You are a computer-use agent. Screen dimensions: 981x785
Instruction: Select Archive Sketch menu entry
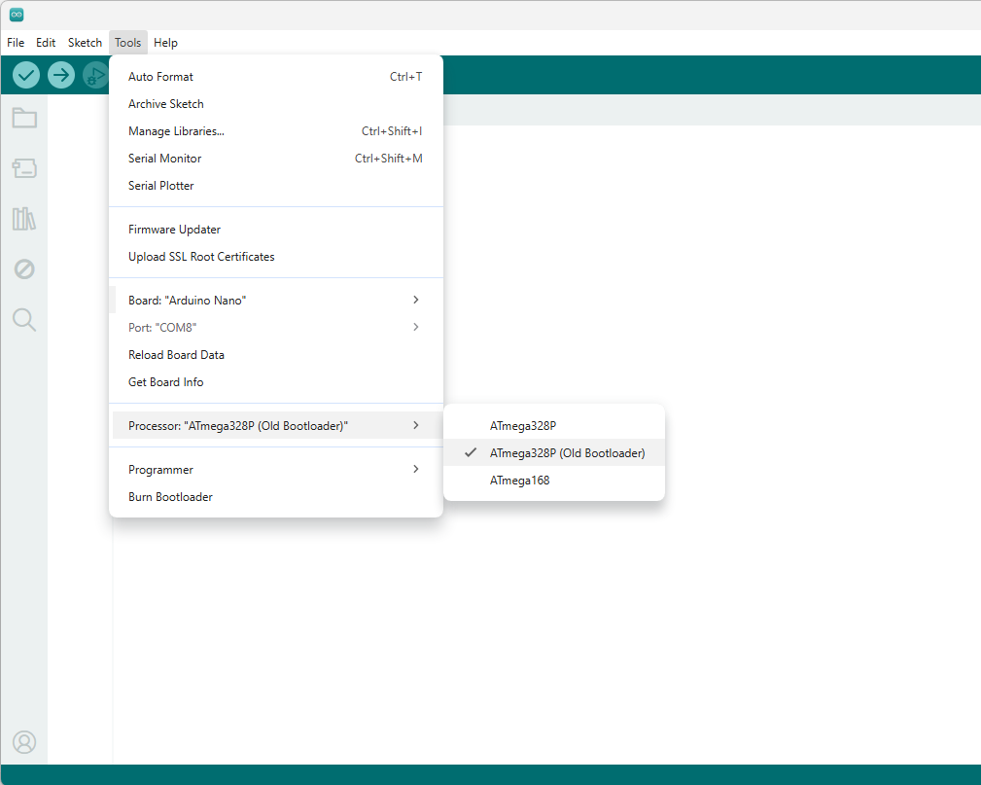coord(276,104)
